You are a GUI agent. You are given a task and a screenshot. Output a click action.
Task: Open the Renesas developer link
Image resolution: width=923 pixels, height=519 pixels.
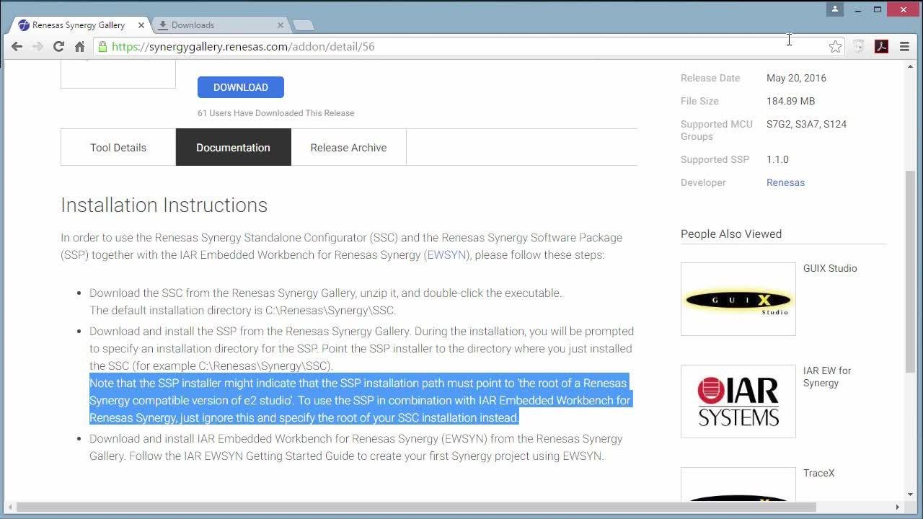click(785, 182)
